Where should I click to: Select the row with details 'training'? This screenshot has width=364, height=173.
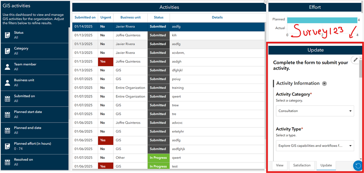[169, 88]
